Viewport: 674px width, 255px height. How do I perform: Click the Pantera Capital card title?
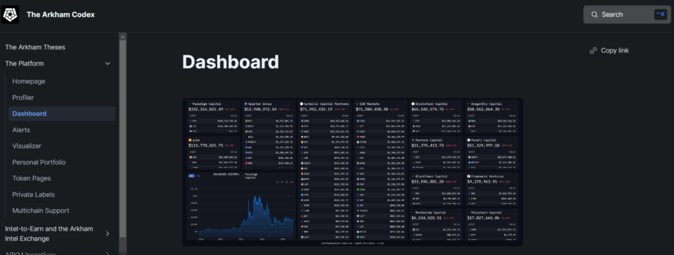point(430,140)
